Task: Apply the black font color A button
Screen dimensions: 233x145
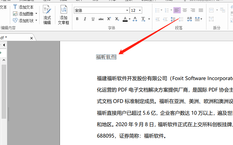Action: click(x=125, y=19)
